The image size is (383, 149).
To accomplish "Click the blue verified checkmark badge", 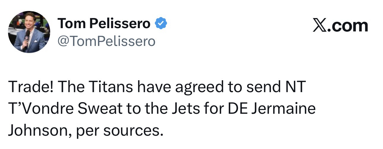I will [x=161, y=24].
